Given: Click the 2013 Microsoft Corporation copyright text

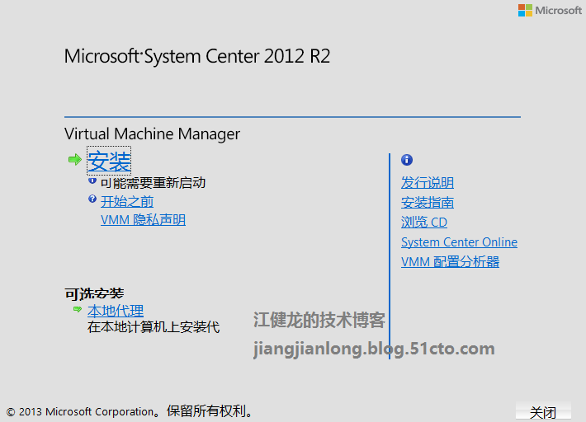Looking at the screenshot, I should [130, 411].
